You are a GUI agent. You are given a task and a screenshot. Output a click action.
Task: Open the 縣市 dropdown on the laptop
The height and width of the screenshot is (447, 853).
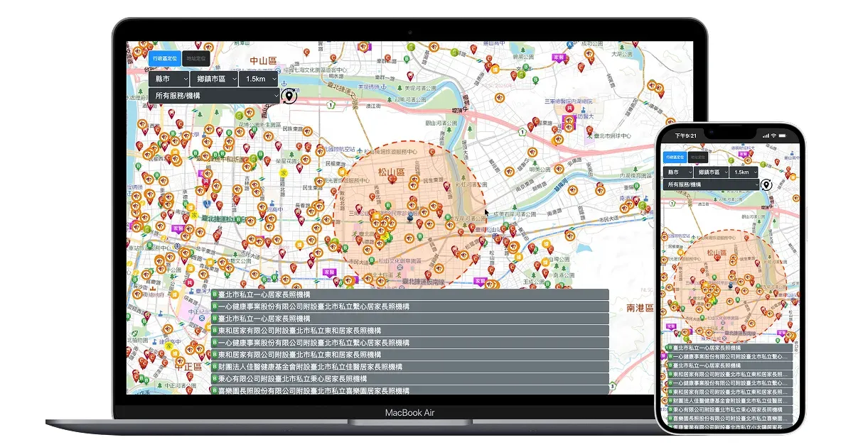tap(169, 79)
